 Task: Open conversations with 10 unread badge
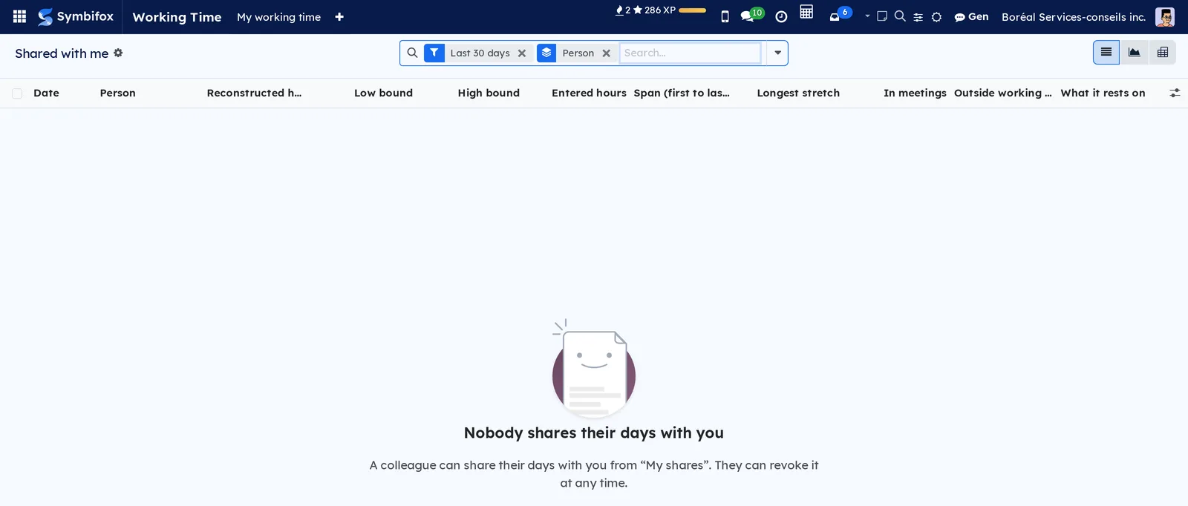(752, 15)
